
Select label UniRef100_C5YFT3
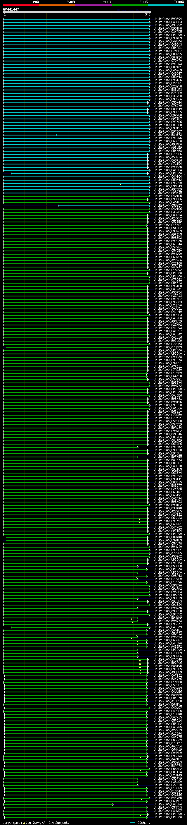[x=168, y=283]
